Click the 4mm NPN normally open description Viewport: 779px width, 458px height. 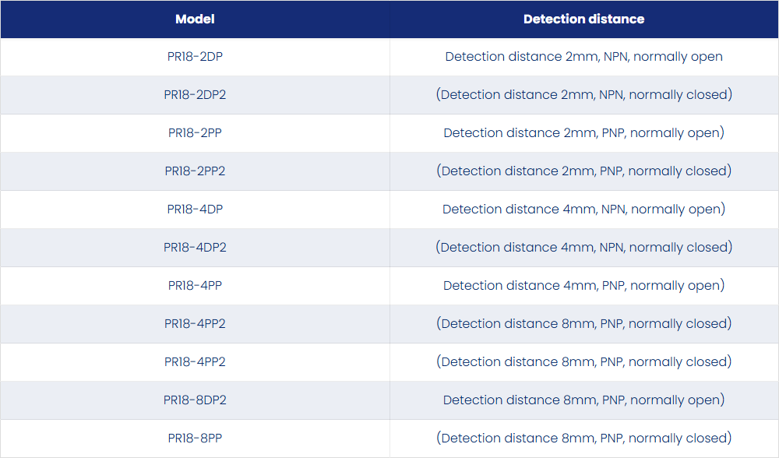pyautogui.click(x=583, y=210)
